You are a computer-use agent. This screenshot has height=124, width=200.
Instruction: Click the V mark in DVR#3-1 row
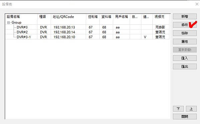pyautogui.click(x=145, y=37)
